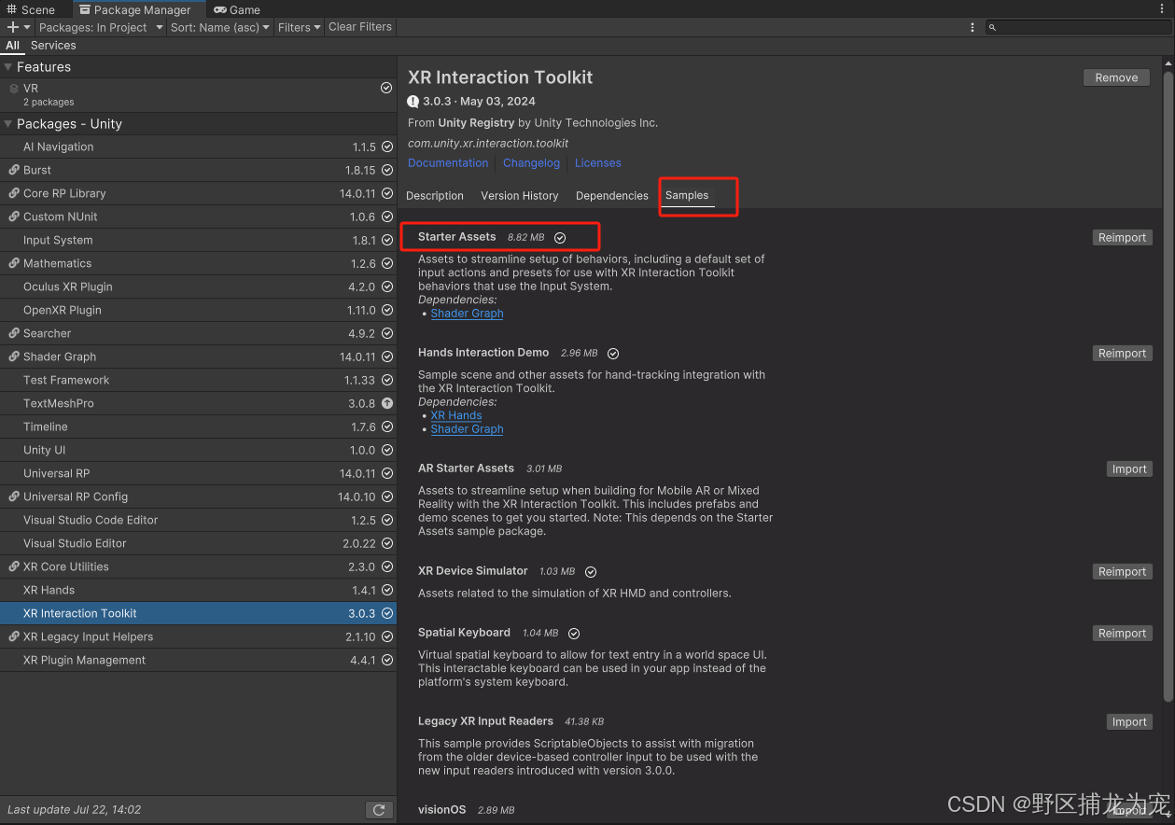Click the link icon beside XR Core Utilities
The height and width of the screenshot is (825, 1175).
[x=14, y=566]
